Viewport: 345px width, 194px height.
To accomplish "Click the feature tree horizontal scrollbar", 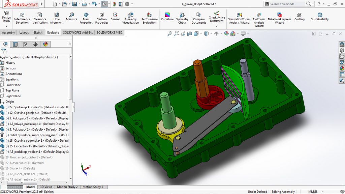I will [x=22, y=183].
